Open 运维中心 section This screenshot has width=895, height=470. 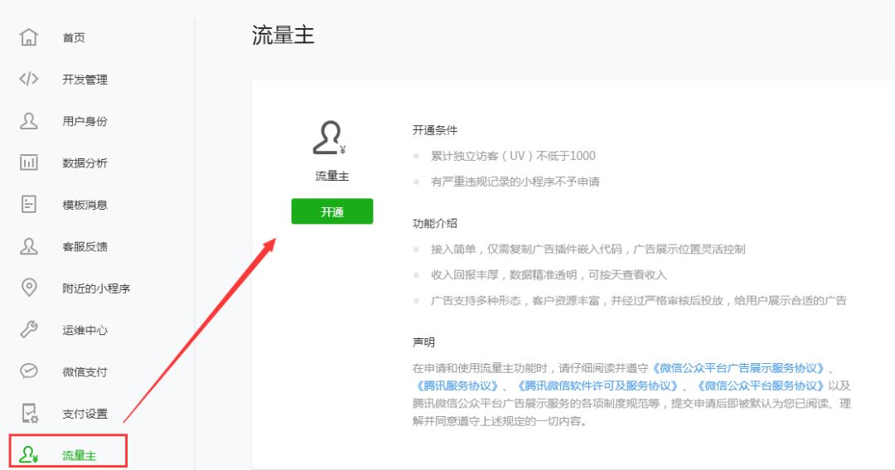[85, 330]
